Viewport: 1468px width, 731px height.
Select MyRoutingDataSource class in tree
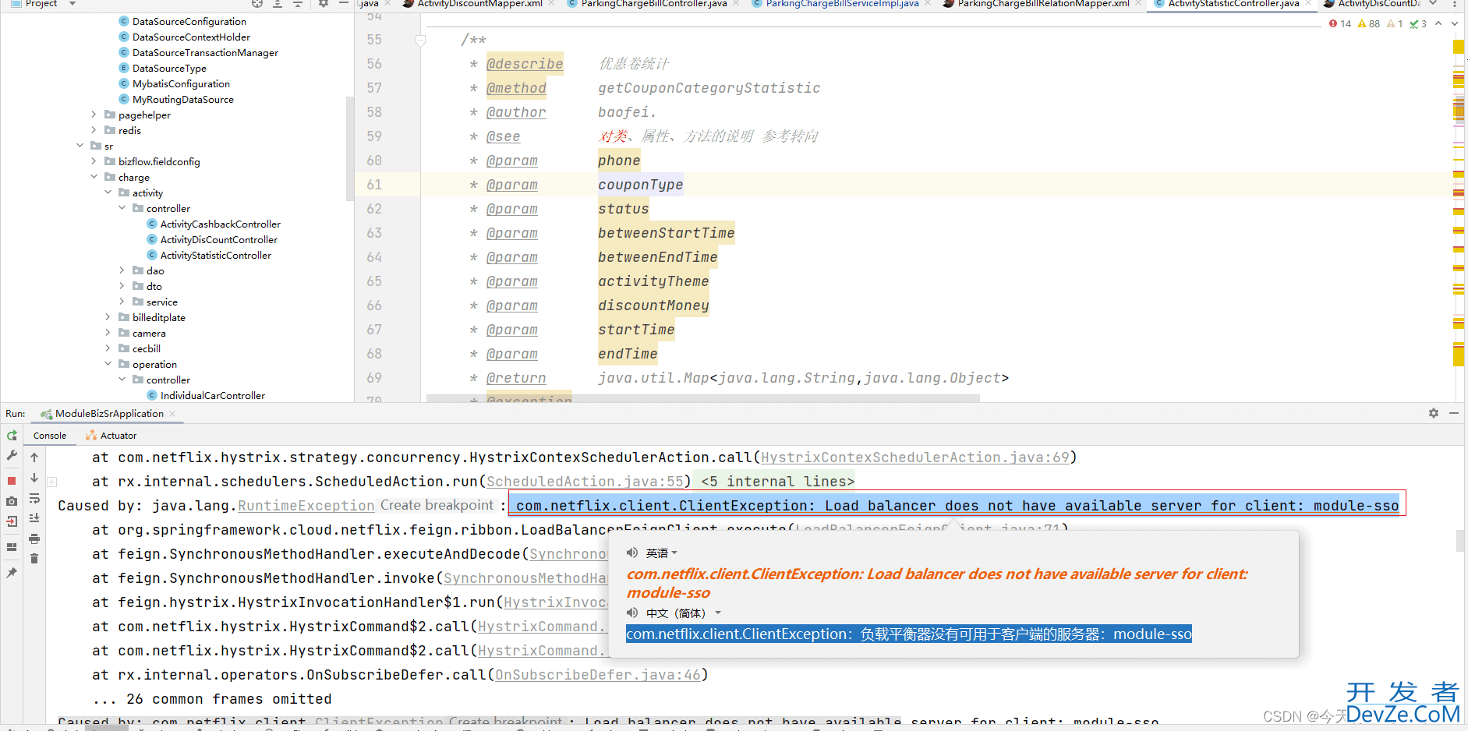click(182, 100)
